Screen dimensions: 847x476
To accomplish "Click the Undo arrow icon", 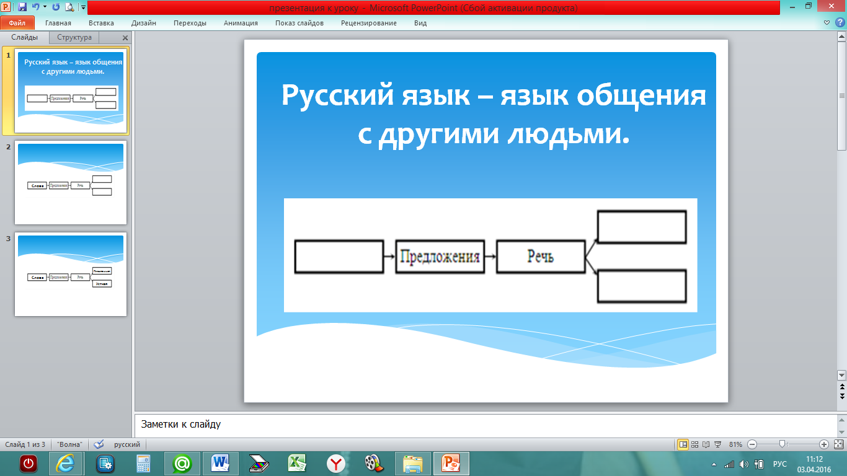I will click(x=35, y=7).
